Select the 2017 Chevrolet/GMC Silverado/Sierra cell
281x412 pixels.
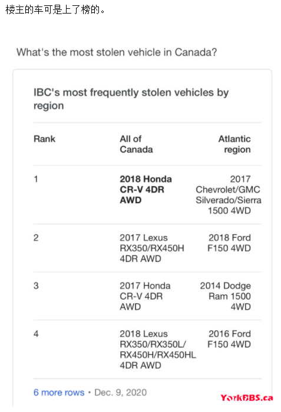(229, 195)
